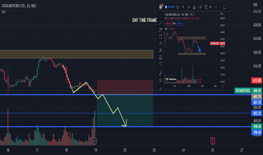Image resolution: width=263 pixels, height=155 pixels.
Task: Click green TATAMOTORS symbol label on axis
Action: point(242,91)
